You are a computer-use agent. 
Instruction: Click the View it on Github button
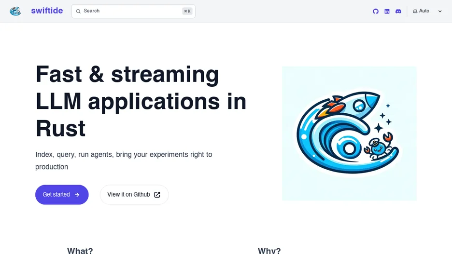pyautogui.click(x=134, y=195)
